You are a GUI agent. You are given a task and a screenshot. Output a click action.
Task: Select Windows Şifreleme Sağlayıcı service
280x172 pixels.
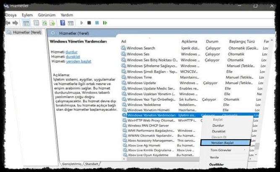[x=193, y=66]
